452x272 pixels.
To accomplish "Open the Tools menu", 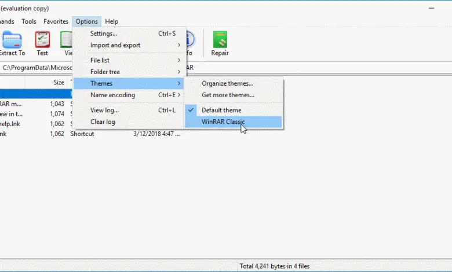I will point(29,21).
